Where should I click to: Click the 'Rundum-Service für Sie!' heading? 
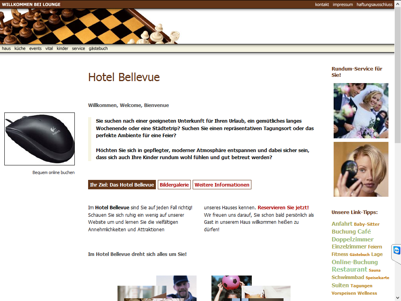(x=357, y=72)
